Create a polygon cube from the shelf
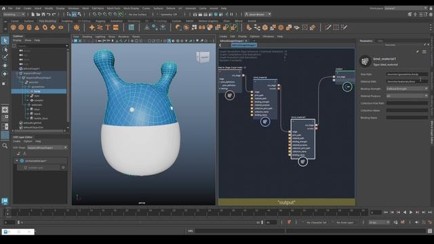The width and height of the screenshot is (434, 244). pos(21,27)
